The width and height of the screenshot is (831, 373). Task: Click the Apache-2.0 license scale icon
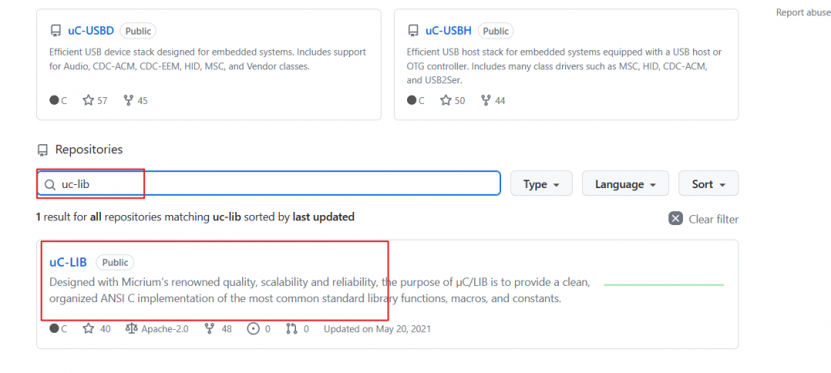click(131, 328)
